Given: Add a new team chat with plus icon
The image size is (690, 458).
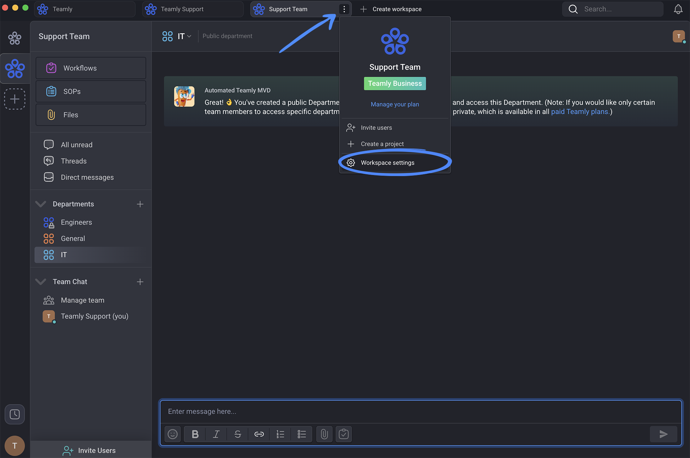Looking at the screenshot, I should (140, 282).
